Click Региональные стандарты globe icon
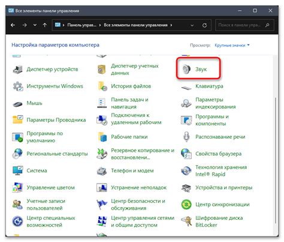Viewport: 284px width, 242px height. click(17, 154)
